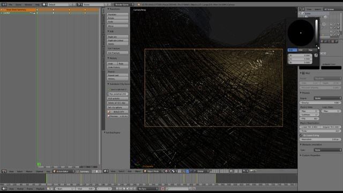Click the 3D viewport editor type icon

106,171
